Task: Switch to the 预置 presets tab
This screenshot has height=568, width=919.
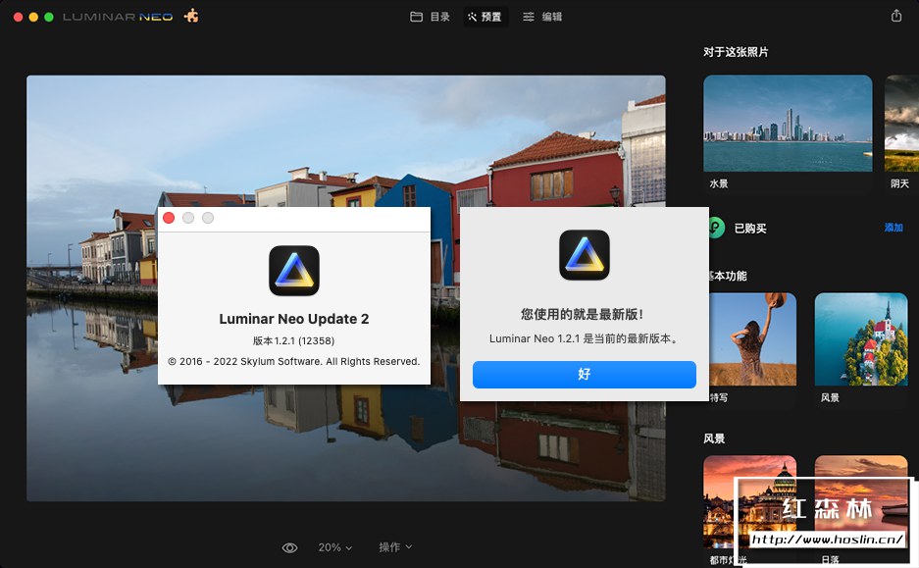Action: [485, 17]
